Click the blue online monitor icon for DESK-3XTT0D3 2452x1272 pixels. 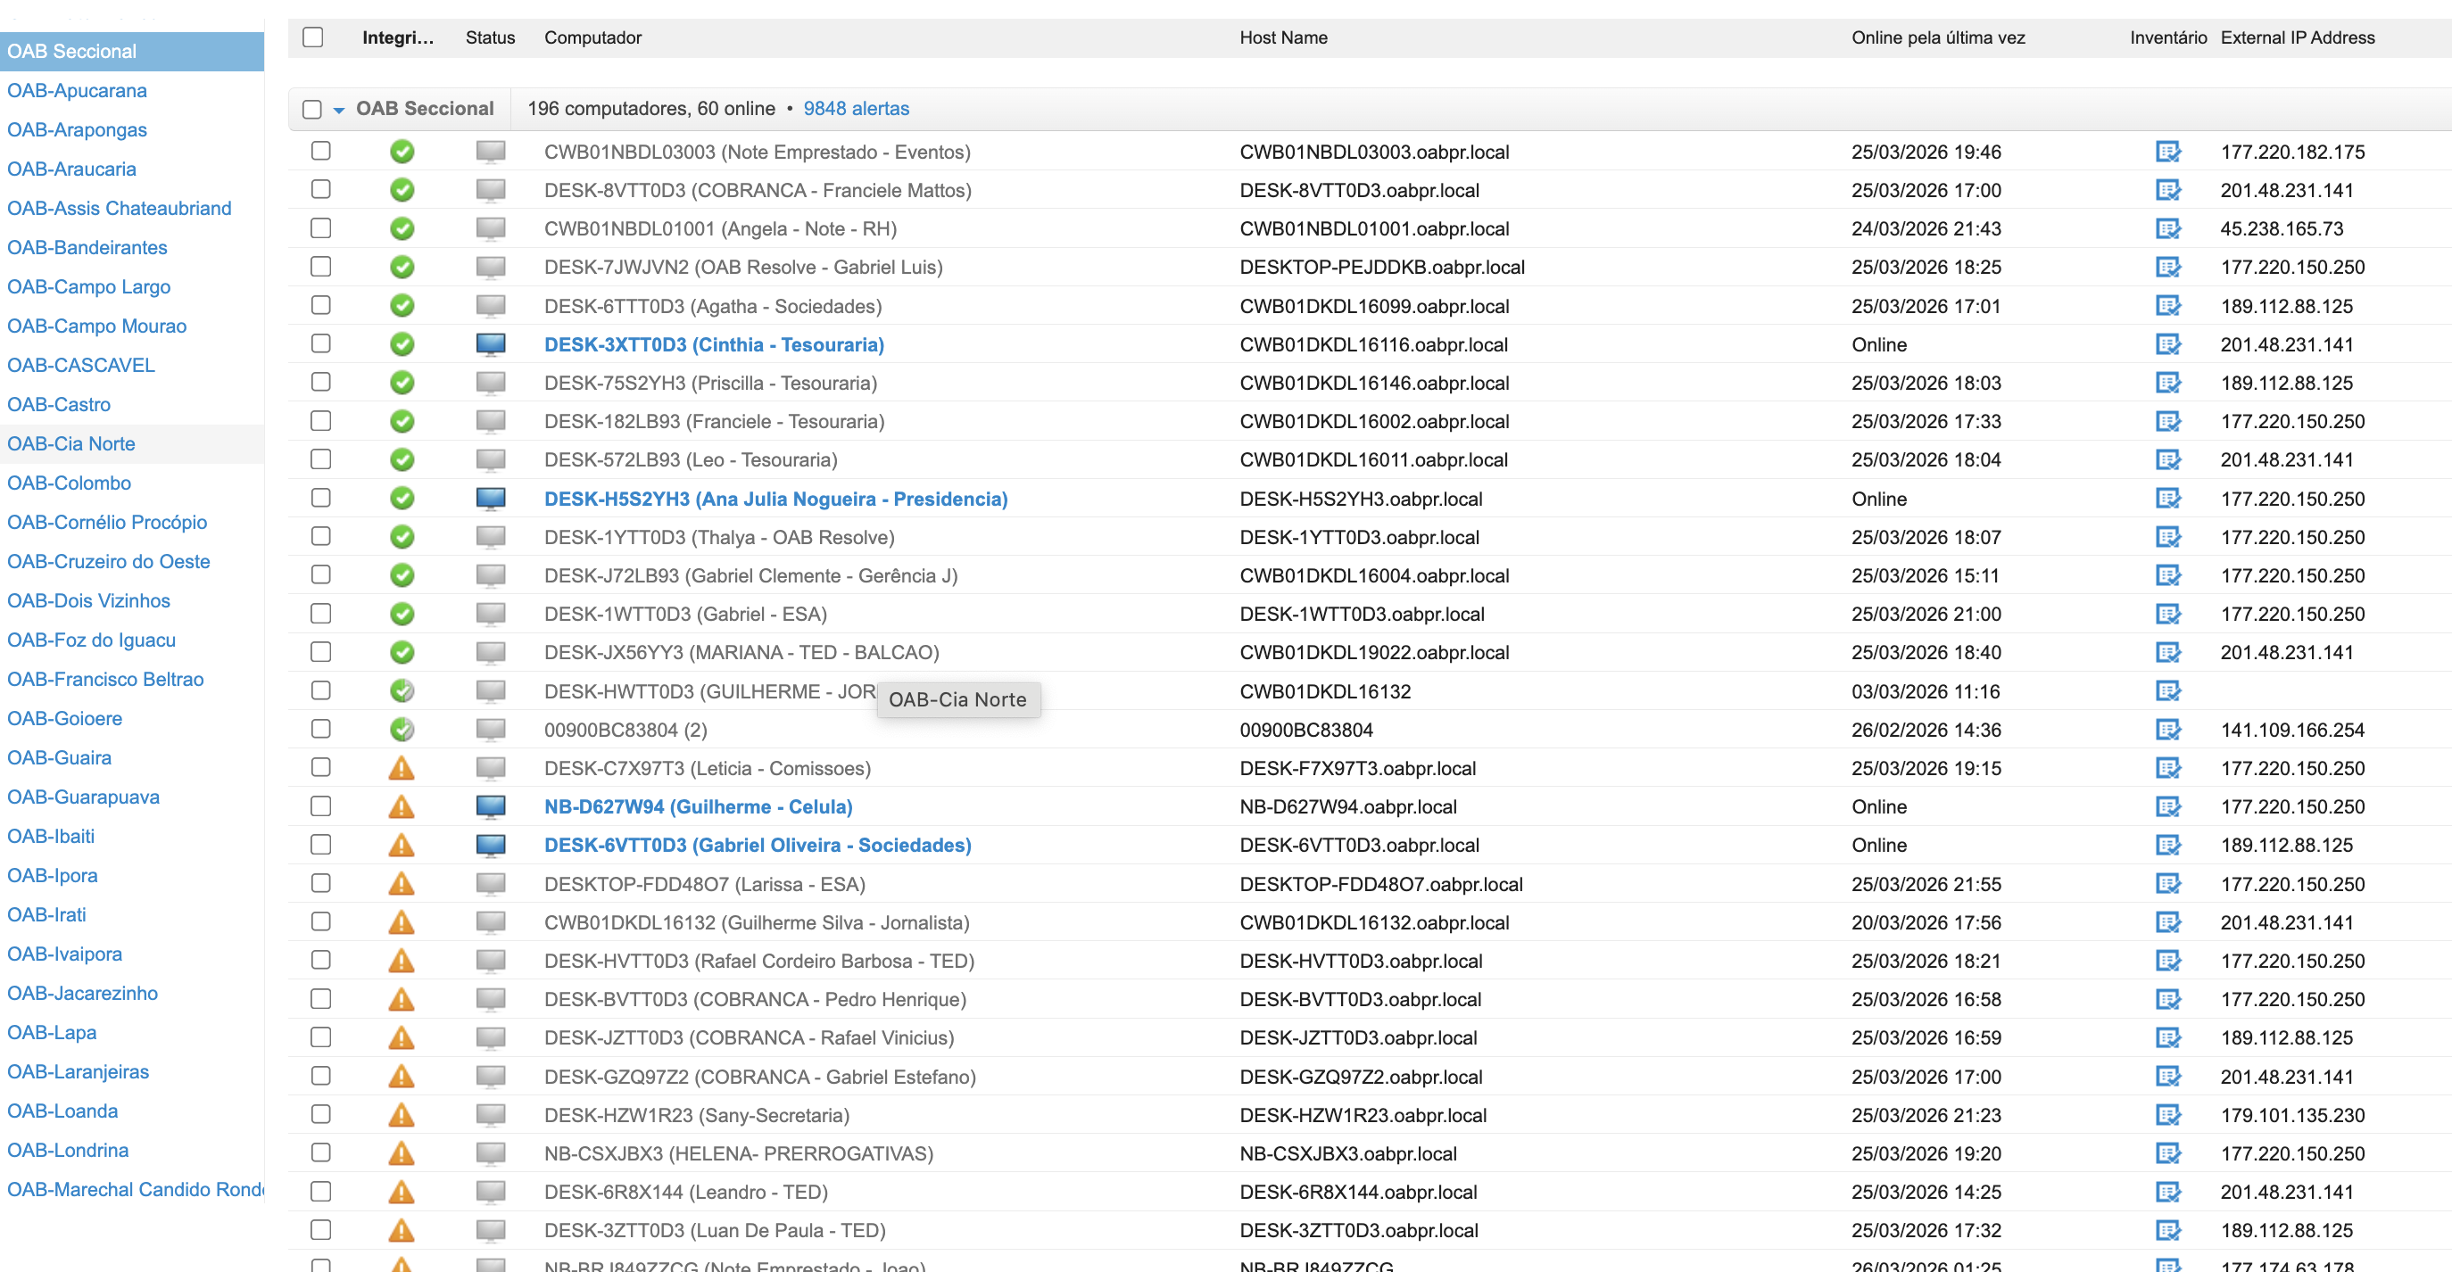coord(490,344)
